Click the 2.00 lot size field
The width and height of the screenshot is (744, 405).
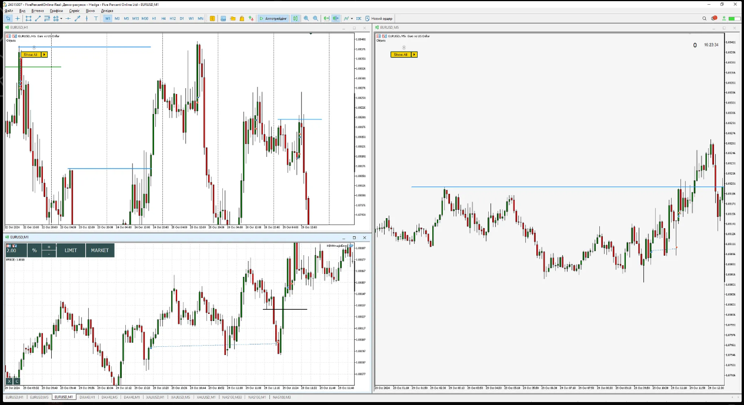(x=12, y=250)
